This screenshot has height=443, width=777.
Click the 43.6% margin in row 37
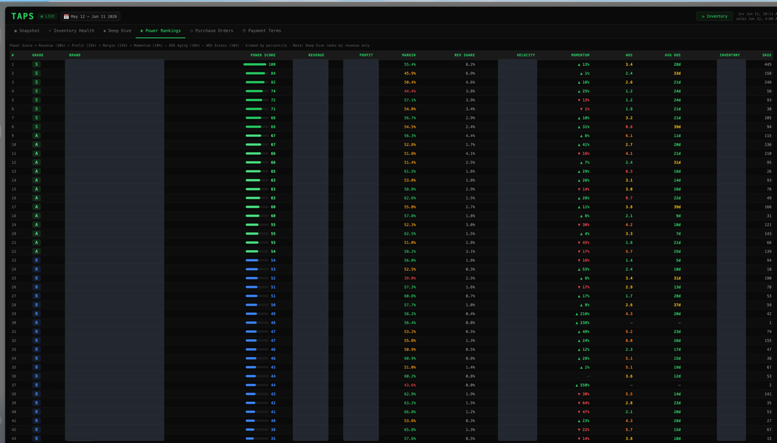tap(410, 385)
